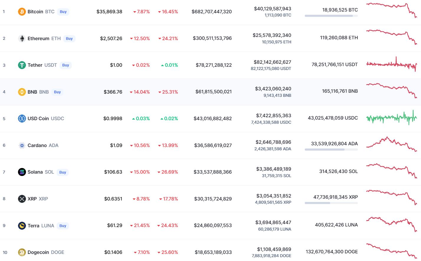The width and height of the screenshot is (421, 261).
Task: Click the Bitcoin coin logo icon
Action: coord(22,12)
